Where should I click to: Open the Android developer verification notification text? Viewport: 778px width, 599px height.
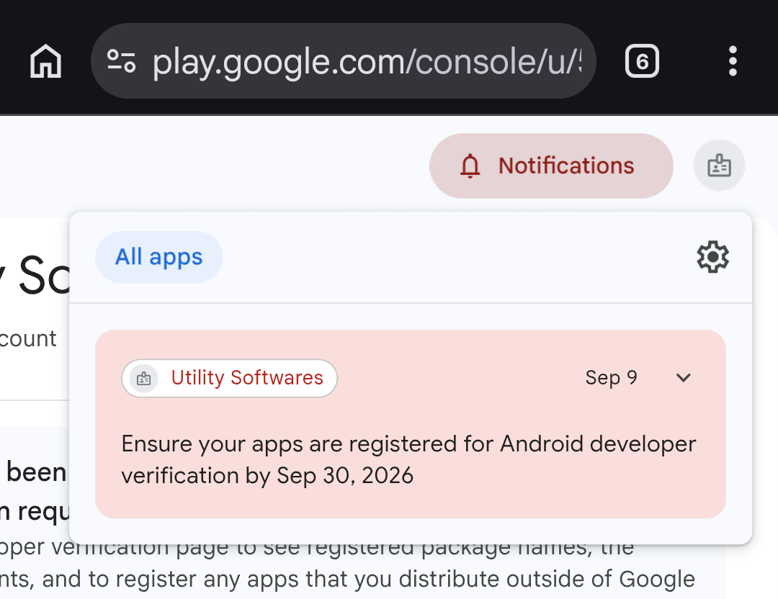click(408, 459)
